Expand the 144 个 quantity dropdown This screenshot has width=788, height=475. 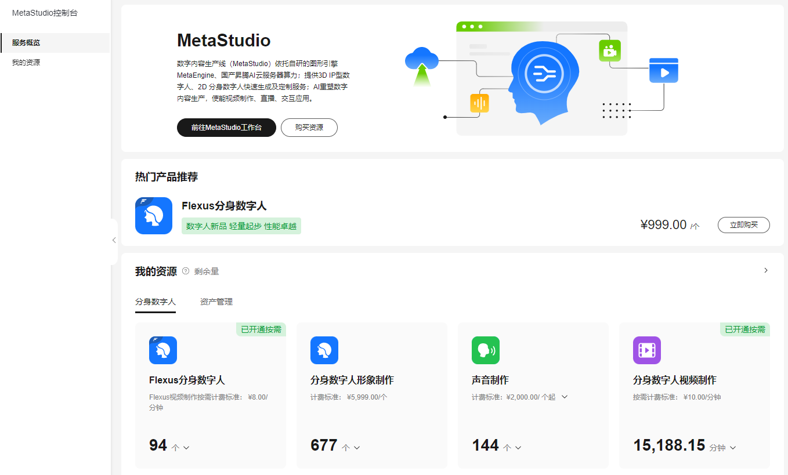click(518, 448)
